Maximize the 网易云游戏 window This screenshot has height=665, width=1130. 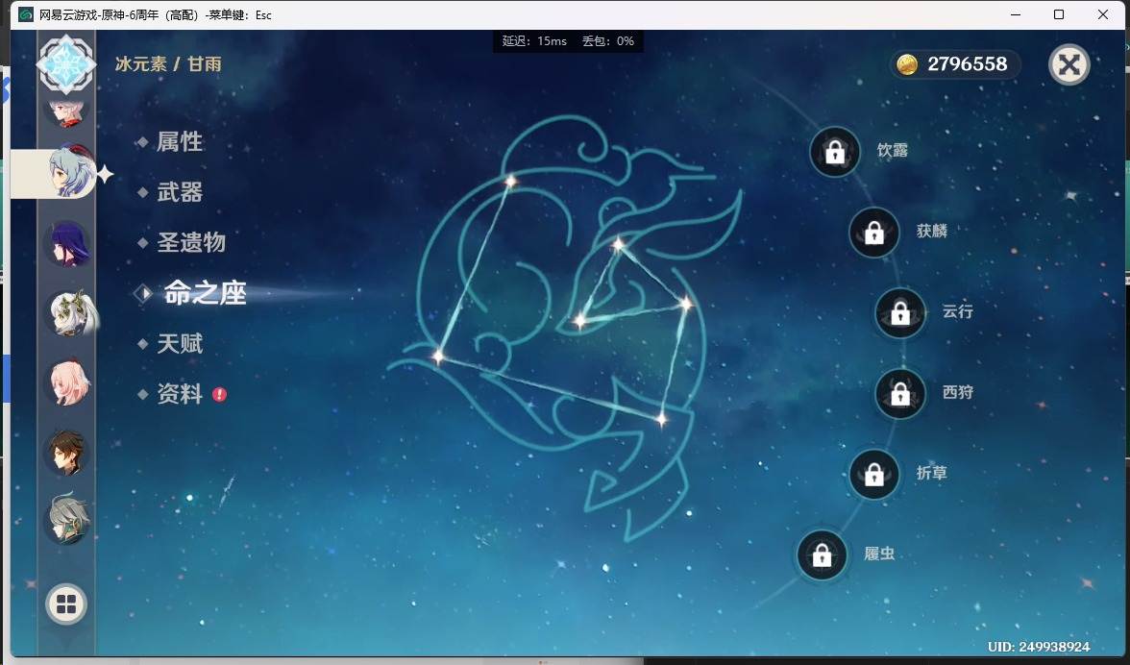[x=1059, y=14]
